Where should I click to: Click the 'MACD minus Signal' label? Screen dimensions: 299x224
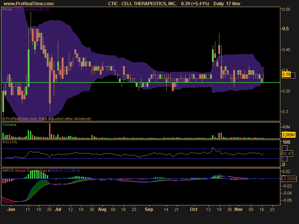tap(21, 171)
